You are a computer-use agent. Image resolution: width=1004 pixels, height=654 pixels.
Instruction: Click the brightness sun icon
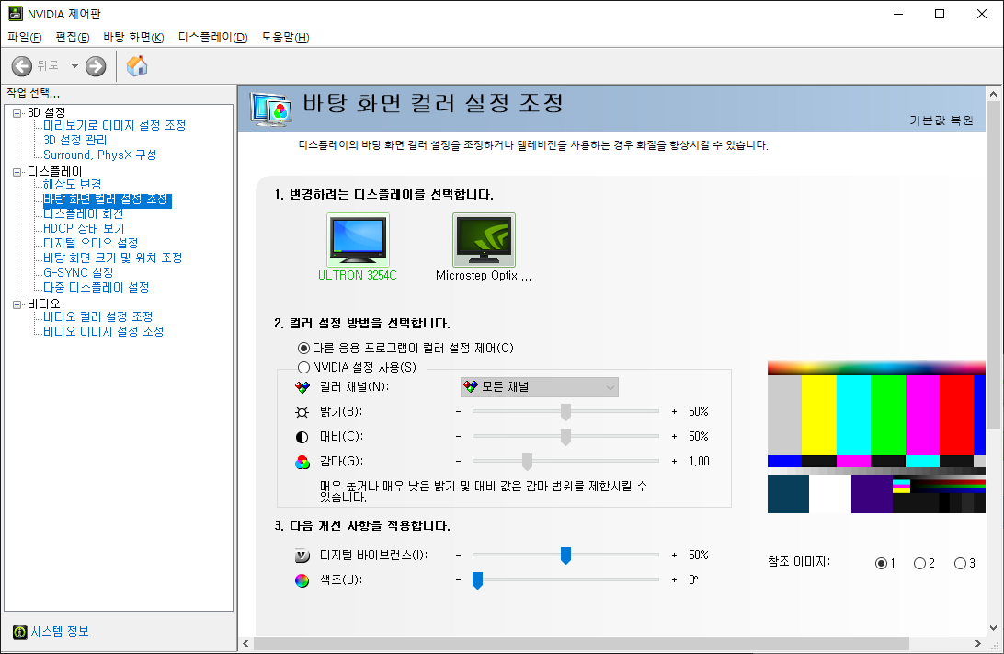point(302,412)
